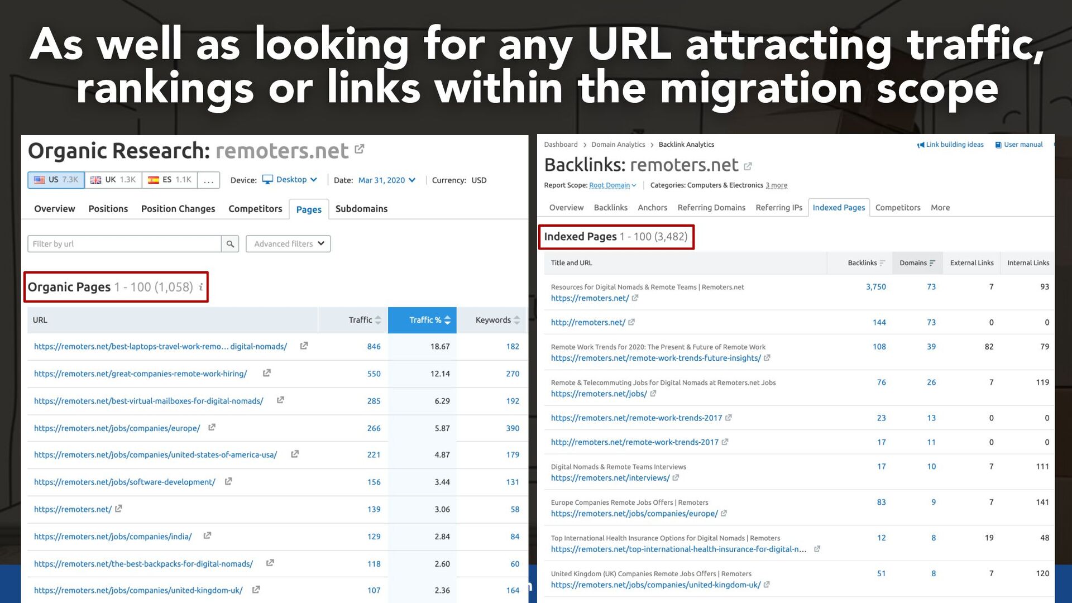Open the Link building ideas link
Viewport: 1072px width, 603px height.
tap(955, 145)
